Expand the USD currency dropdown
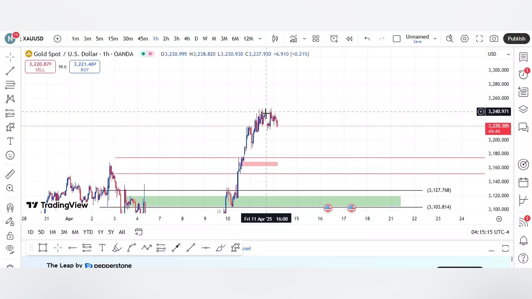 [x=499, y=54]
